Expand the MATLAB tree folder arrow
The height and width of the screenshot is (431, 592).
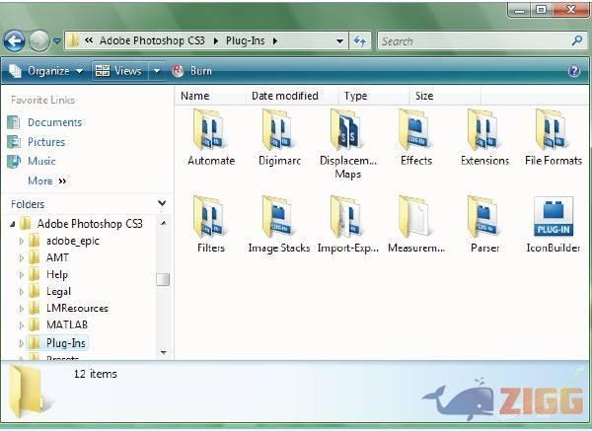[x=22, y=324]
